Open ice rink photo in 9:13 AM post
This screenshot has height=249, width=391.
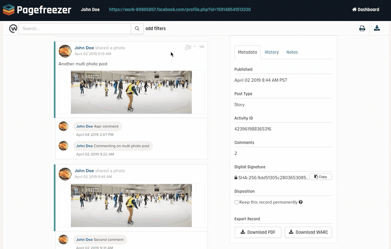pyautogui.click(x=131, y=92)
